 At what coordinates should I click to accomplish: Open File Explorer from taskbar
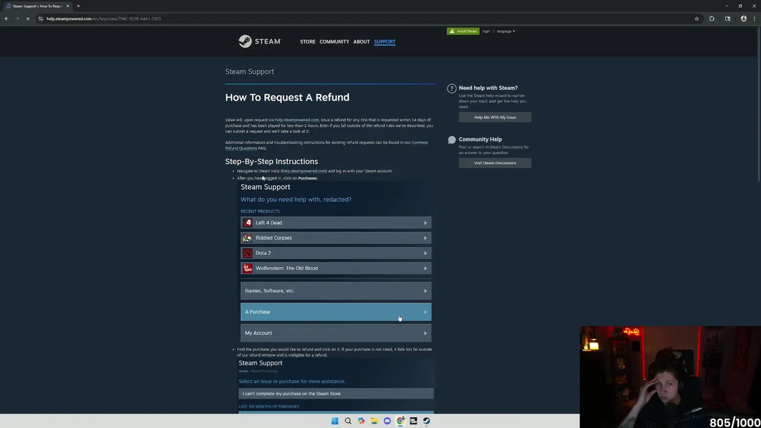[x=374, y=421]
